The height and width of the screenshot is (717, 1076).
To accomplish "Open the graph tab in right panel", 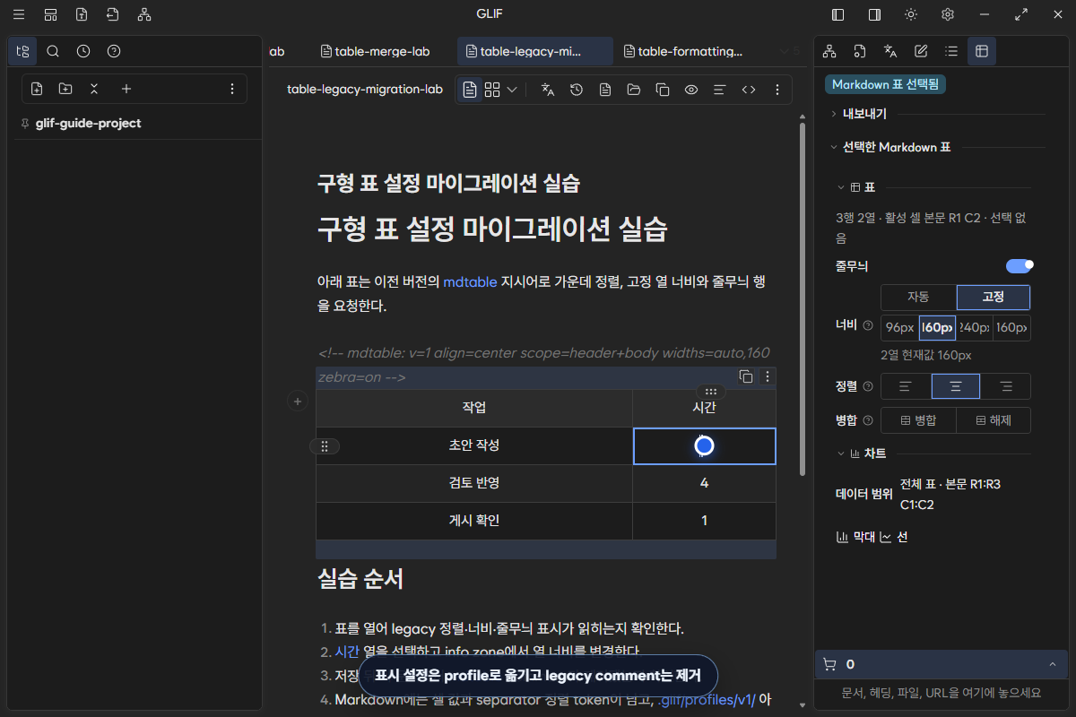I will pyautogui.click(x=829, y=51).
